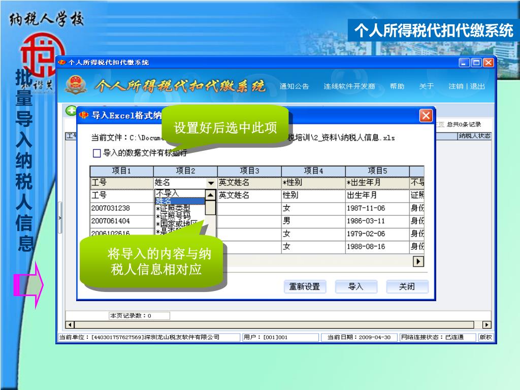Screen dimensions: 520x390
Task: Select date cell 1988-08-16
Action: tap(377, 247)
